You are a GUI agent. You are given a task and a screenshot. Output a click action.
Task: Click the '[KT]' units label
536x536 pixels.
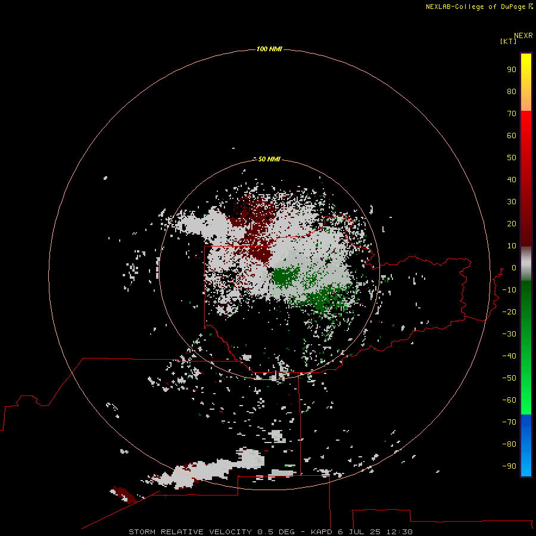509,41
